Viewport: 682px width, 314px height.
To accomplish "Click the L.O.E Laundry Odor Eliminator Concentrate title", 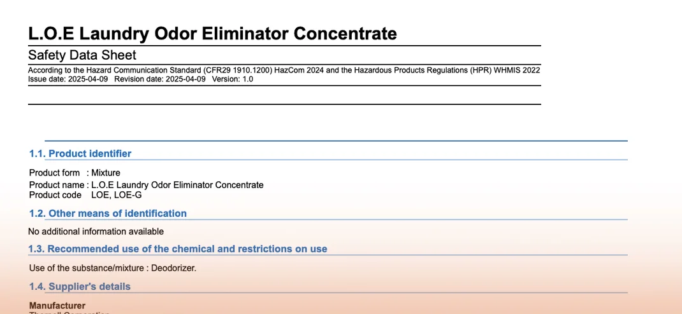I will click(212, 34).
